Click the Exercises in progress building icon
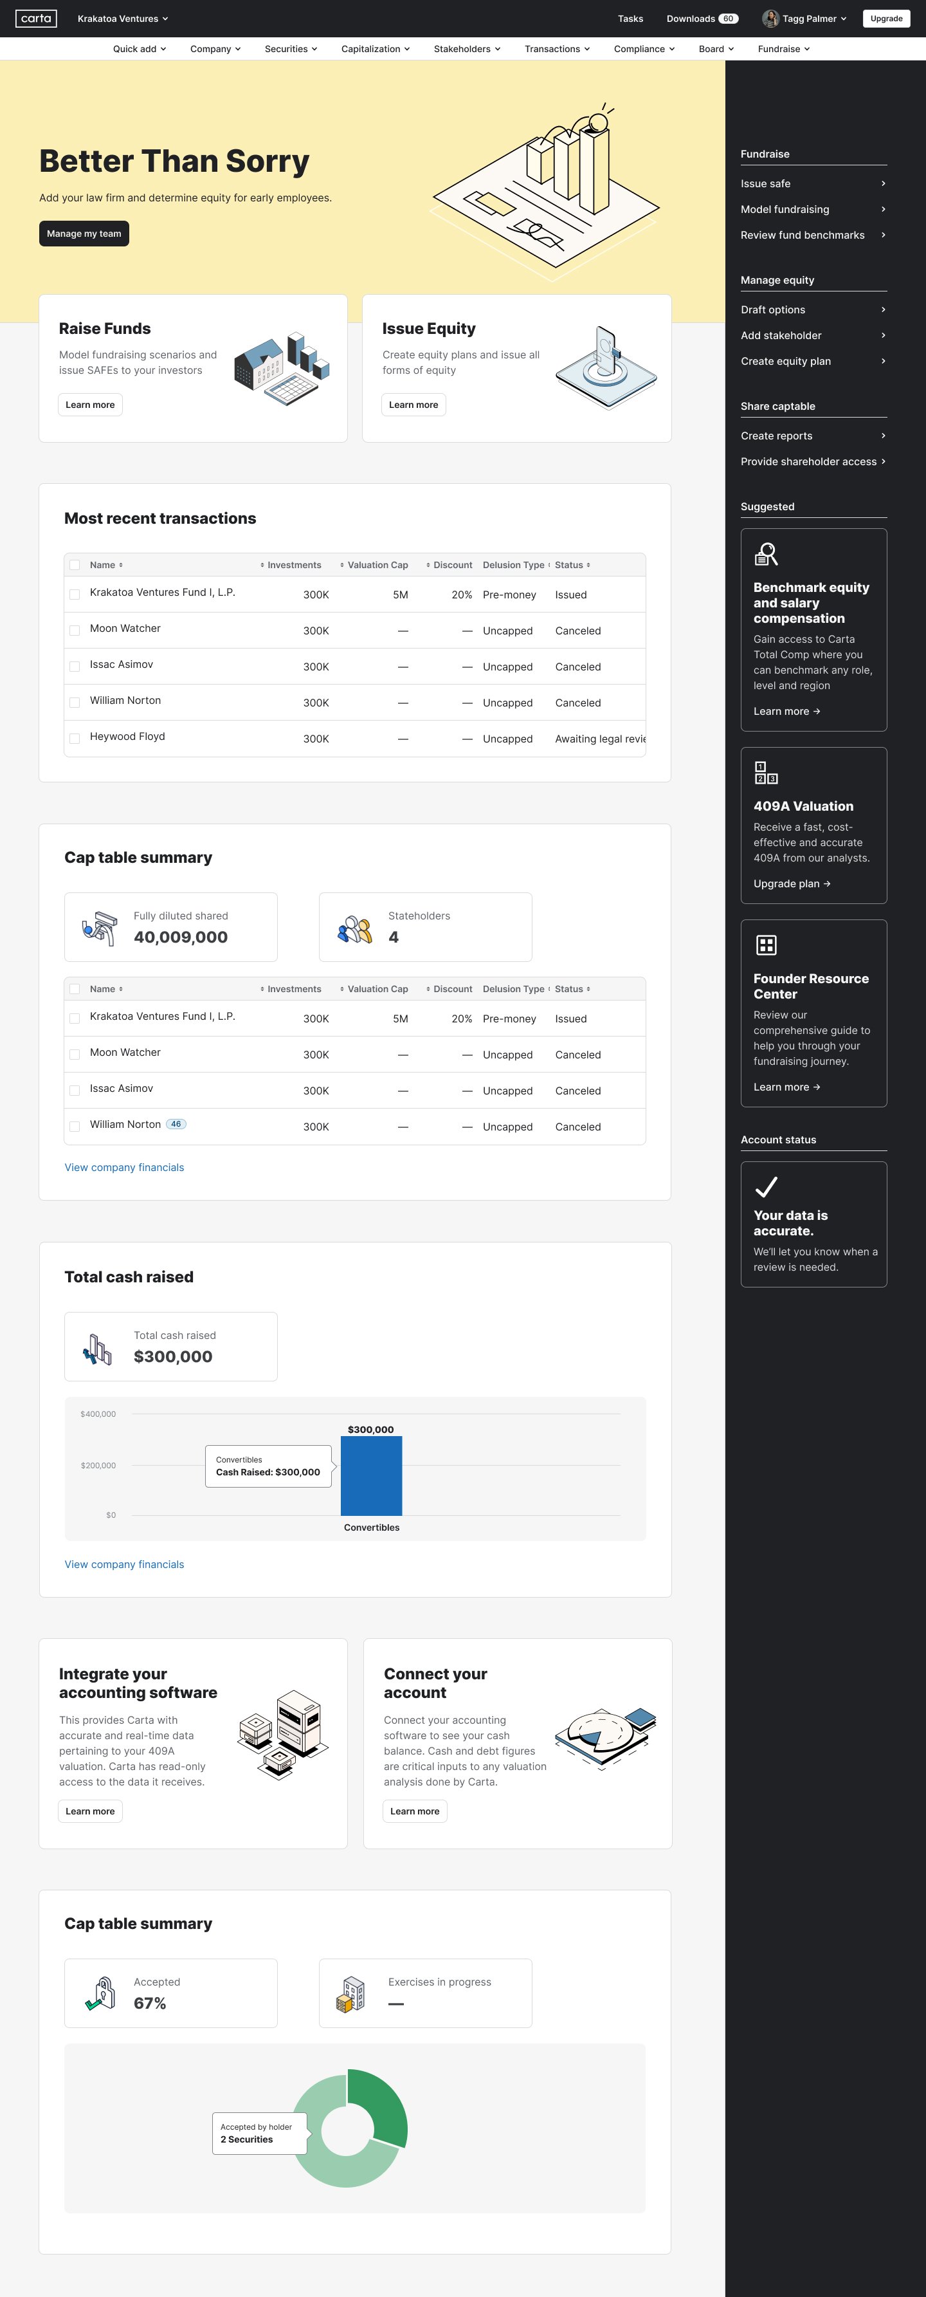Image resolution: width=926 pixels, height=2297 pixels. point(352,1995)
